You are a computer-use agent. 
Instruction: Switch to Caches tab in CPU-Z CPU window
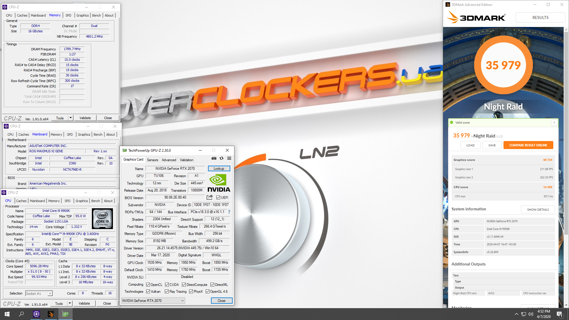[x=21, y=201]
